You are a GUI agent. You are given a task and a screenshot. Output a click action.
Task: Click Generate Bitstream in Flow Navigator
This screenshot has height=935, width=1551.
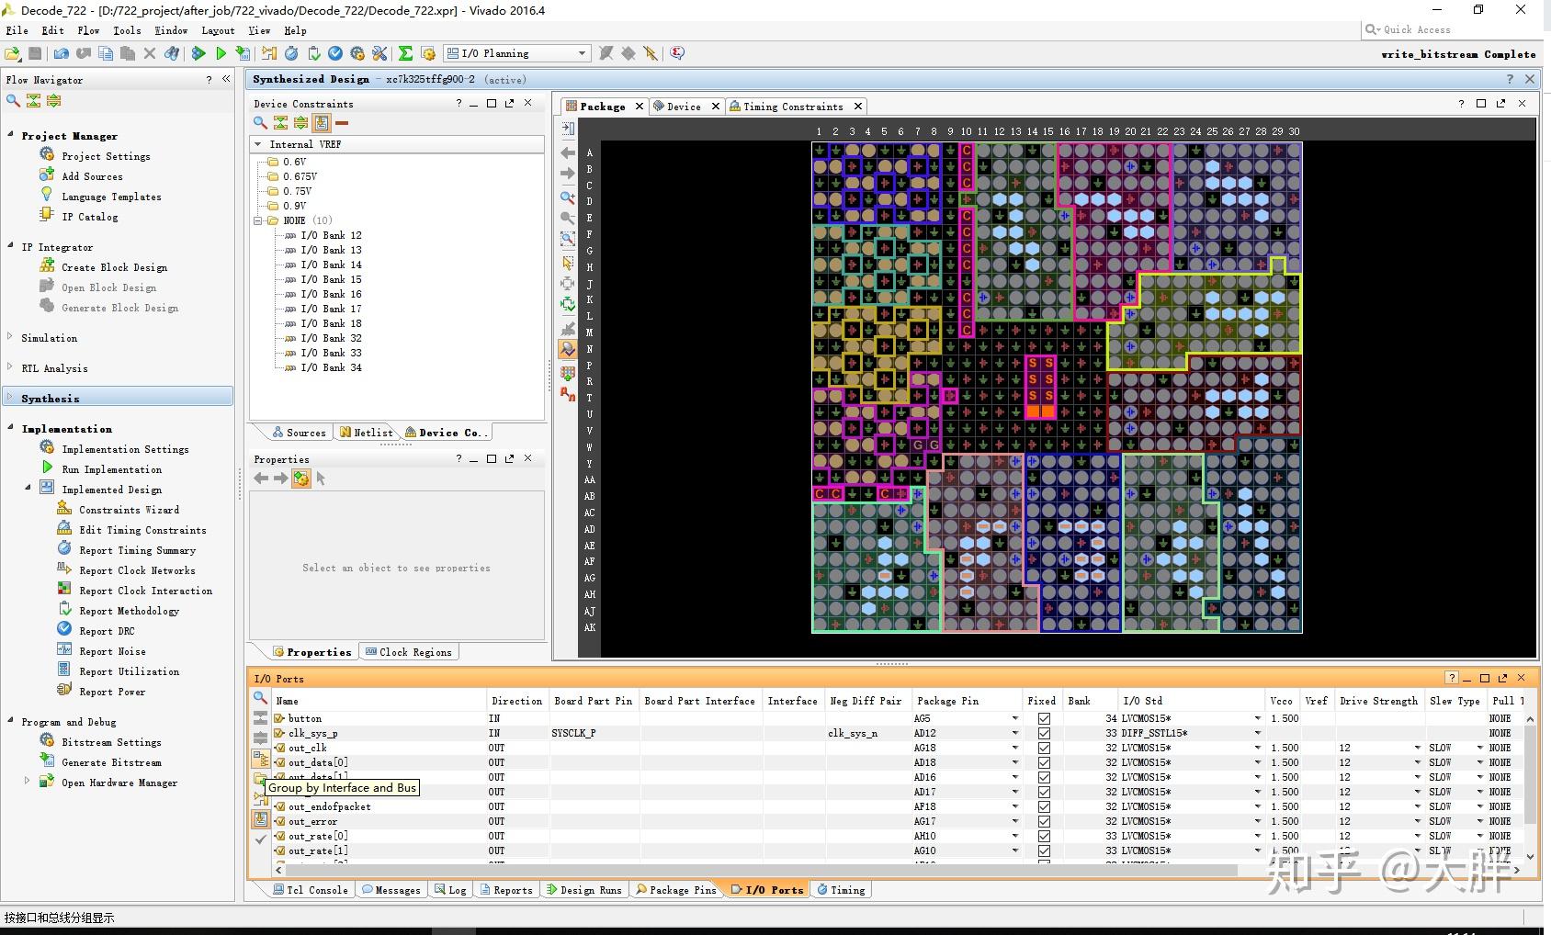111,762
